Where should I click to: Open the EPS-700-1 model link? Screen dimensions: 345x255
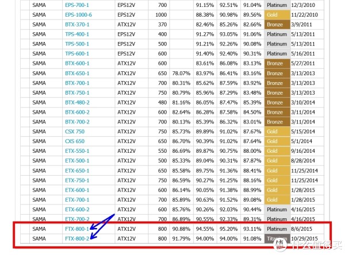pos(77,5)
